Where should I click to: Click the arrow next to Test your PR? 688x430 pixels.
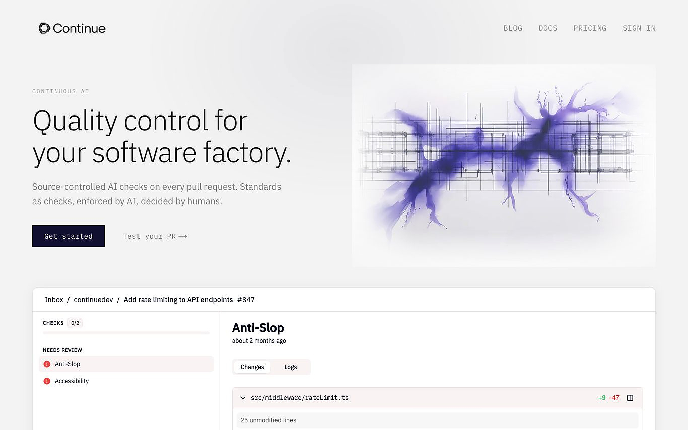[183, 236]
